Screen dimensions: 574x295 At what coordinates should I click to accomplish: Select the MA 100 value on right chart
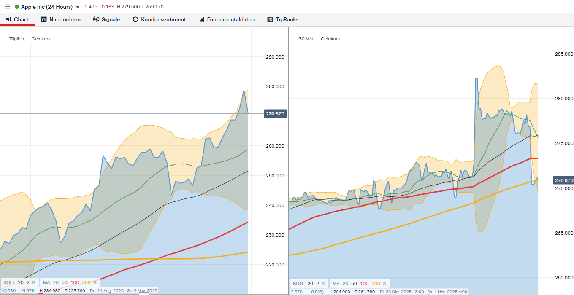(x=364, y=284)
